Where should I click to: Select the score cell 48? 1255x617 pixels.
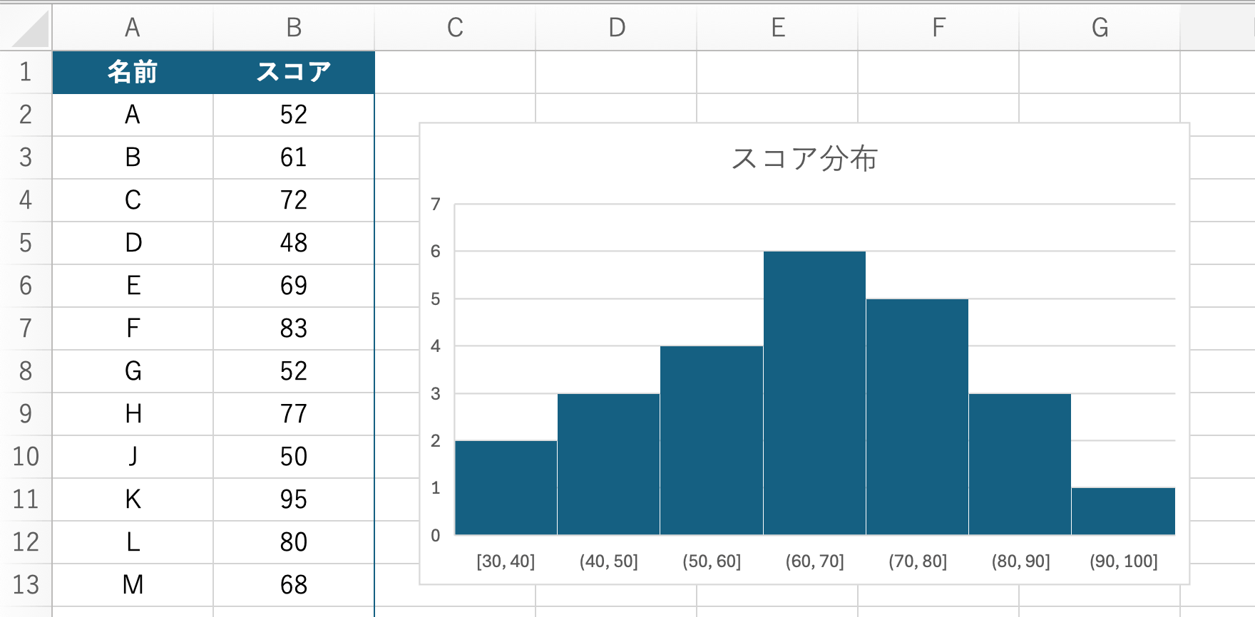pyautogui.click(x=294, y=243)
